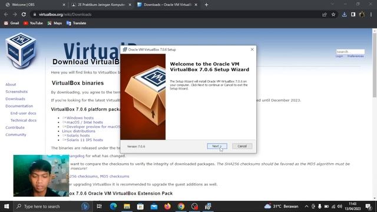Open MD5 checksums link
The width and height of the screenshot is (377, 212).
pyautogui.click(x=114, y=176)
